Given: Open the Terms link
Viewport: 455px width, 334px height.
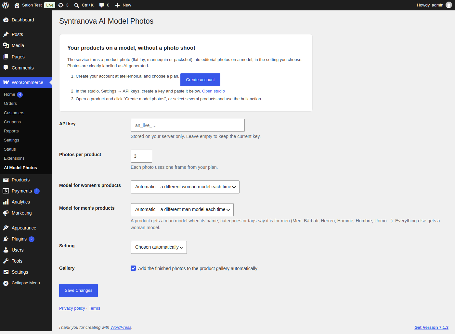Looking at the screenshot, I should pyautogui.click(x=94, y=308).
